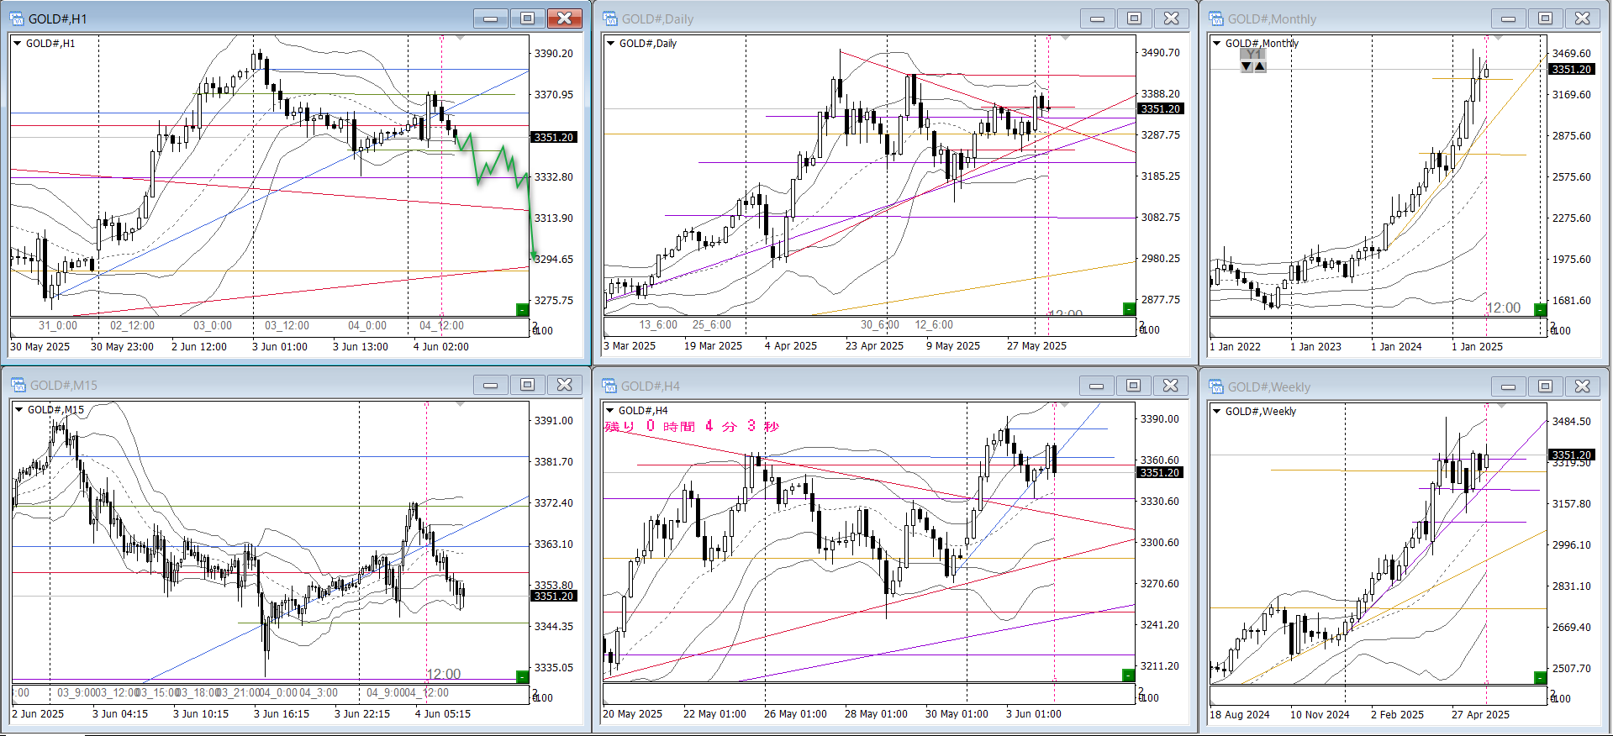
Task: Click the 3 Mar 2025 date in Daily chart
Action: pos(630,345)
